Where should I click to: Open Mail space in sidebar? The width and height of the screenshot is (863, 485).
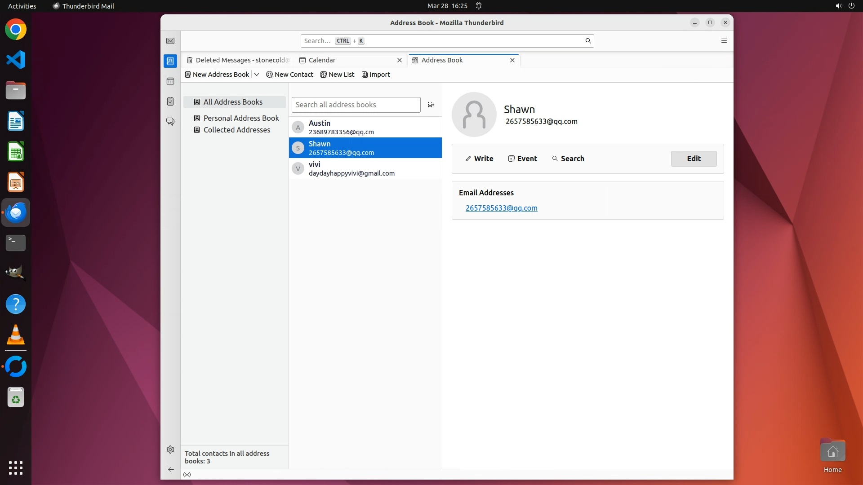(x=170, y=41)
